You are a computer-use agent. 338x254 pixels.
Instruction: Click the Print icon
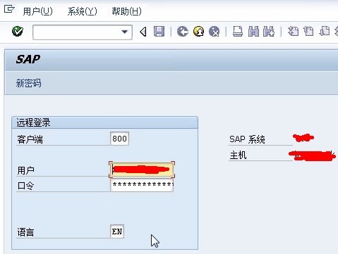pyautogui.click(x=238, y=32)
